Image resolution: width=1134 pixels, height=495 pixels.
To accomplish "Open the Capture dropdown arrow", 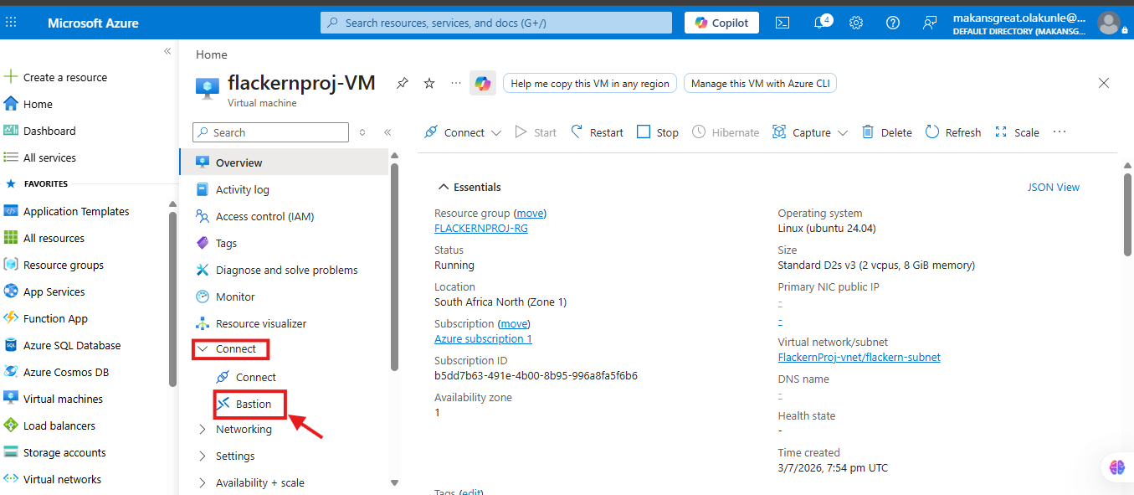I will 842,133.
